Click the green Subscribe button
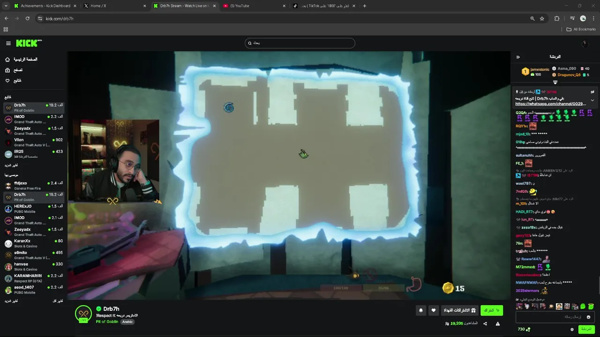The width and height of the screenshot is (600, 337). (492, 310)
